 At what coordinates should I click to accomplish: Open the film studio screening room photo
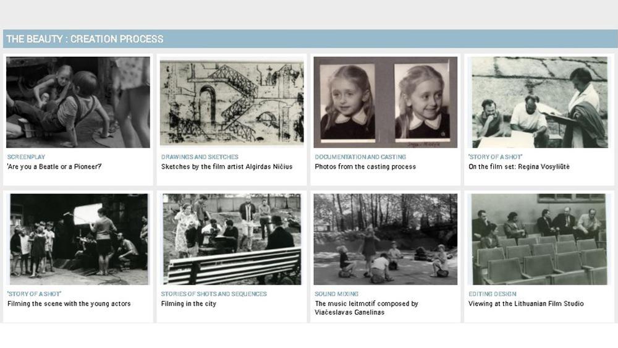[x=539, y=239]
